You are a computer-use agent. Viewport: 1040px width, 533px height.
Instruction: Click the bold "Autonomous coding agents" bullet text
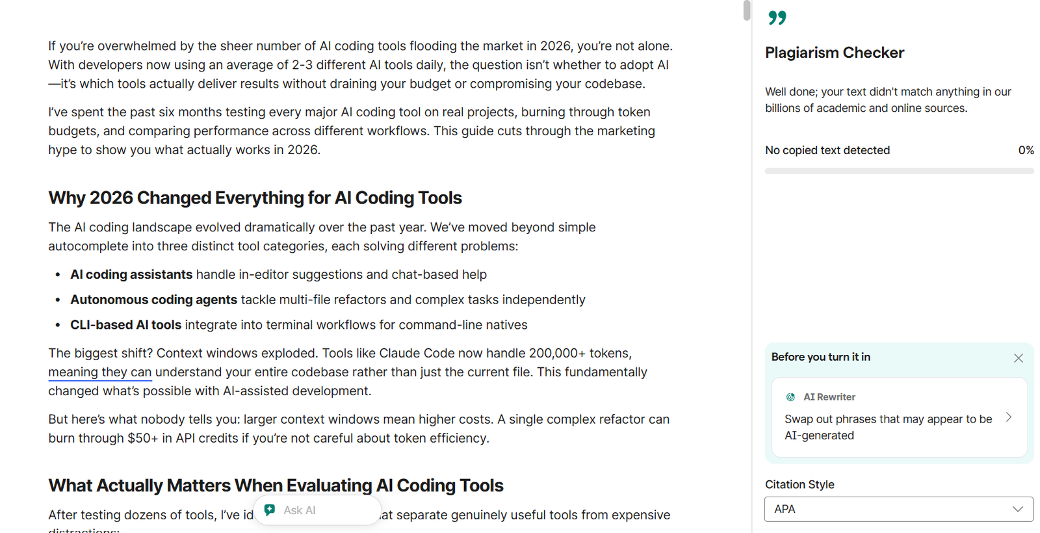153,300
